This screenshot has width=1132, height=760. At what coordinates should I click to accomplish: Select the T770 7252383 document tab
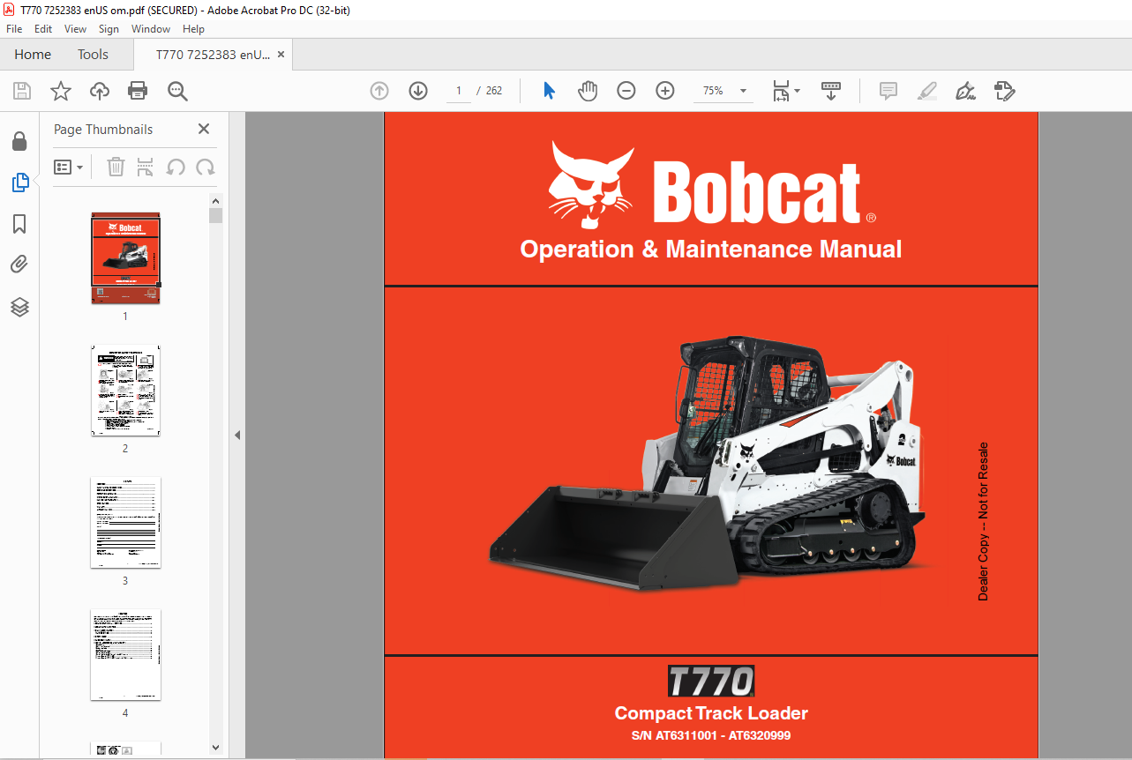click(213, 55)
